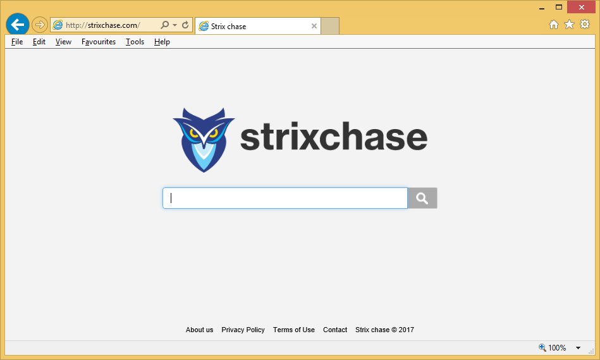
Task: Minimize the browser window
Action: coord(542,8)
